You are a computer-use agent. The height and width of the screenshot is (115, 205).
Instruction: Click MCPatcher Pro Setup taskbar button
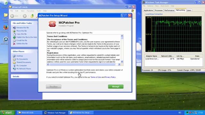pyautogui.click(x=81, y=113)
